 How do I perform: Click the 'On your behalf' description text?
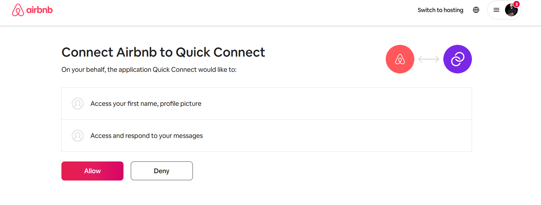(x=149, y=70)
